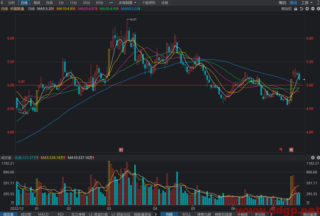The height and width of the screenshot is (216, 320).
Task: Expand the fullscreen icon at top right
Action: 318,2
